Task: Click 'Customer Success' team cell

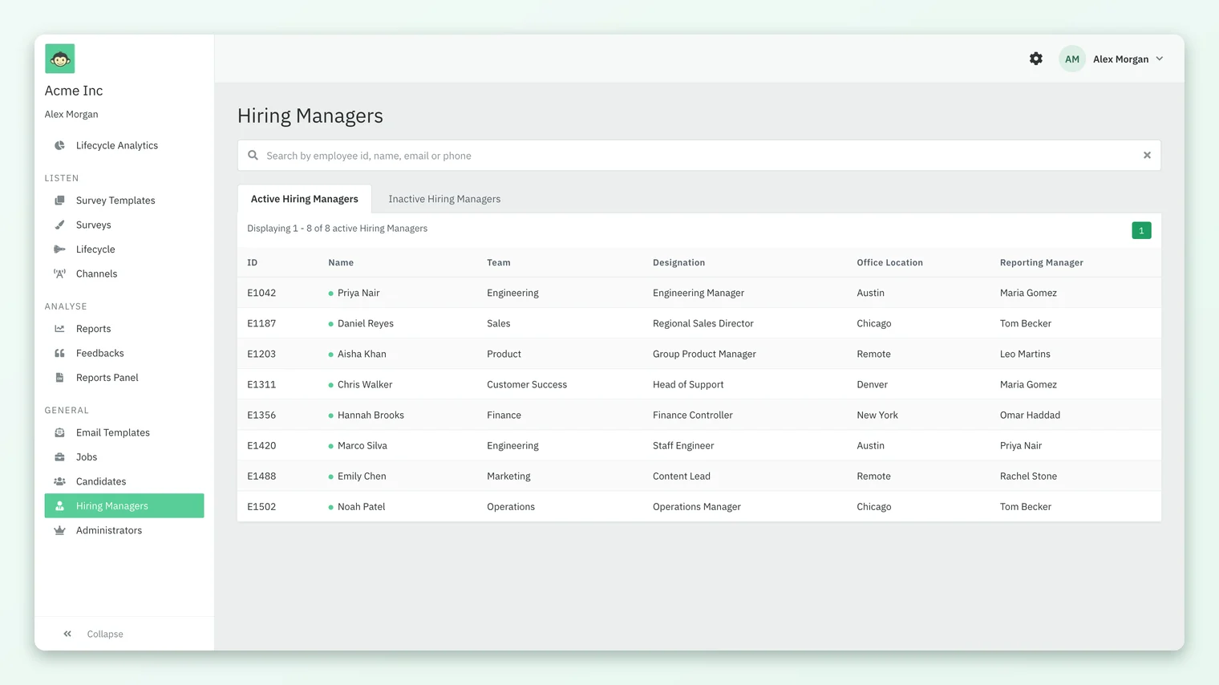Action: [x=527, y=384]
